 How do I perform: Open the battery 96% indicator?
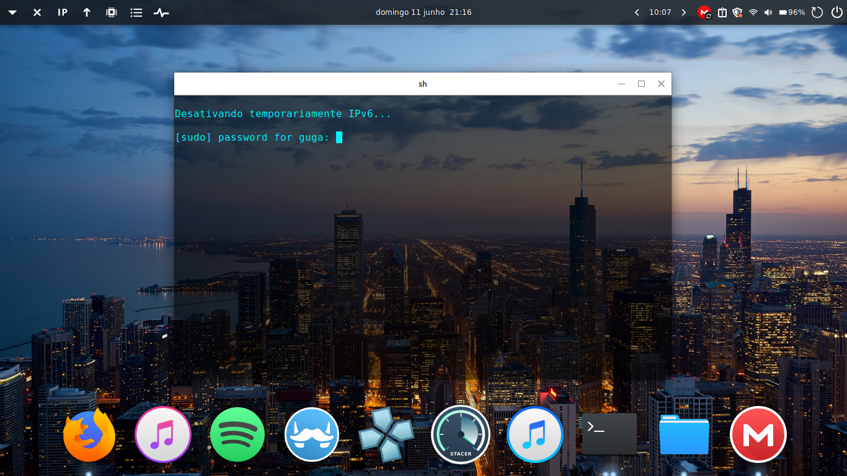[792, 12]
